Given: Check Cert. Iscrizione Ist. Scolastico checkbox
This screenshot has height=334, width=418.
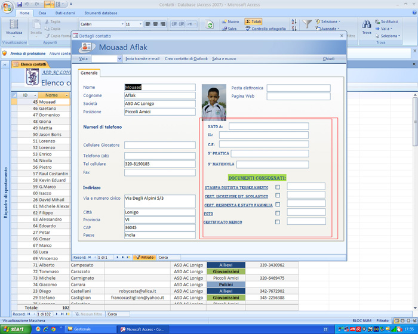Looking at the screenshot, I should [x=278, y=196].
